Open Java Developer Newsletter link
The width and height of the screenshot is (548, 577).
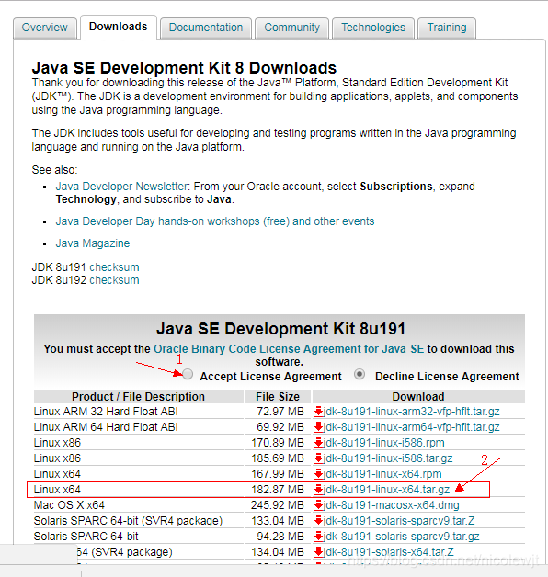coord(122,187)
